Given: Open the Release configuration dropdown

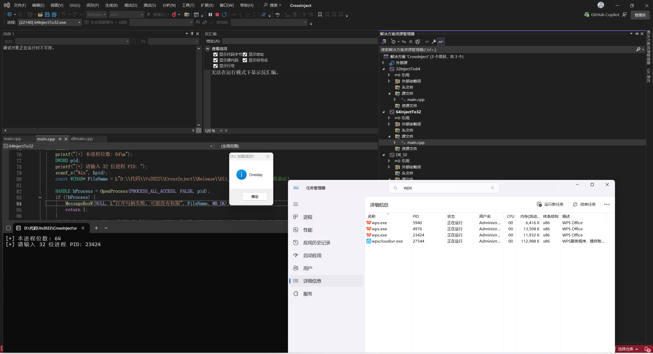Looking at the screenshot, I should coord(97,15).
